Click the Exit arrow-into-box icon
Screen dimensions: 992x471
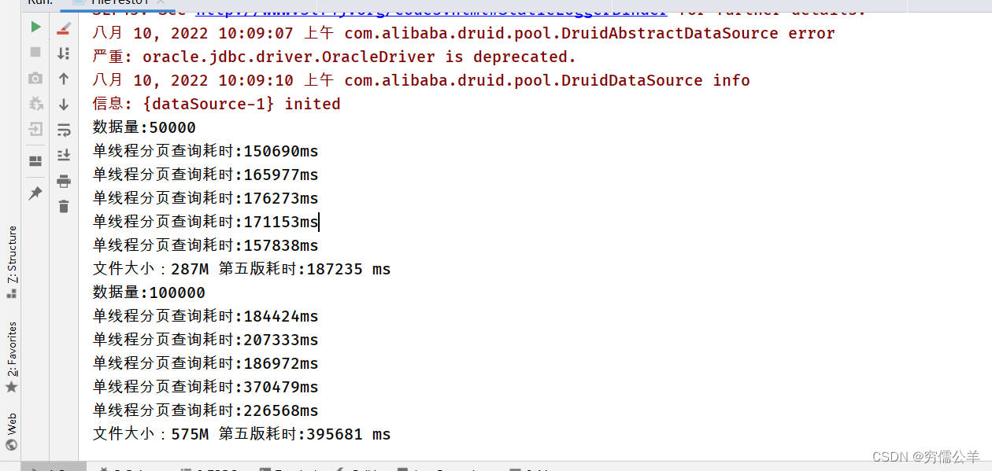pos(35,129)
